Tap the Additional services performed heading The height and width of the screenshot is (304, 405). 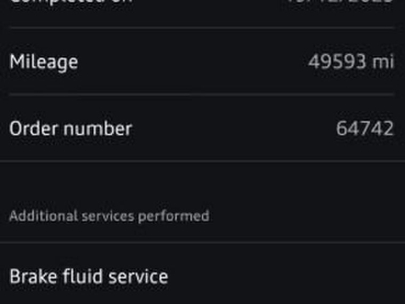pyautogui.click(x=109, y=216)
